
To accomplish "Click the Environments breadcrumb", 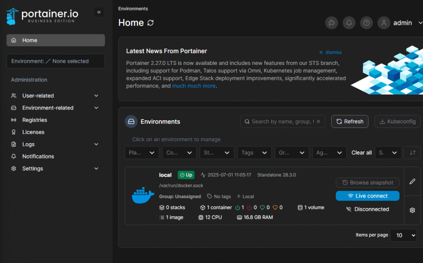I will [x=133, y=9].
